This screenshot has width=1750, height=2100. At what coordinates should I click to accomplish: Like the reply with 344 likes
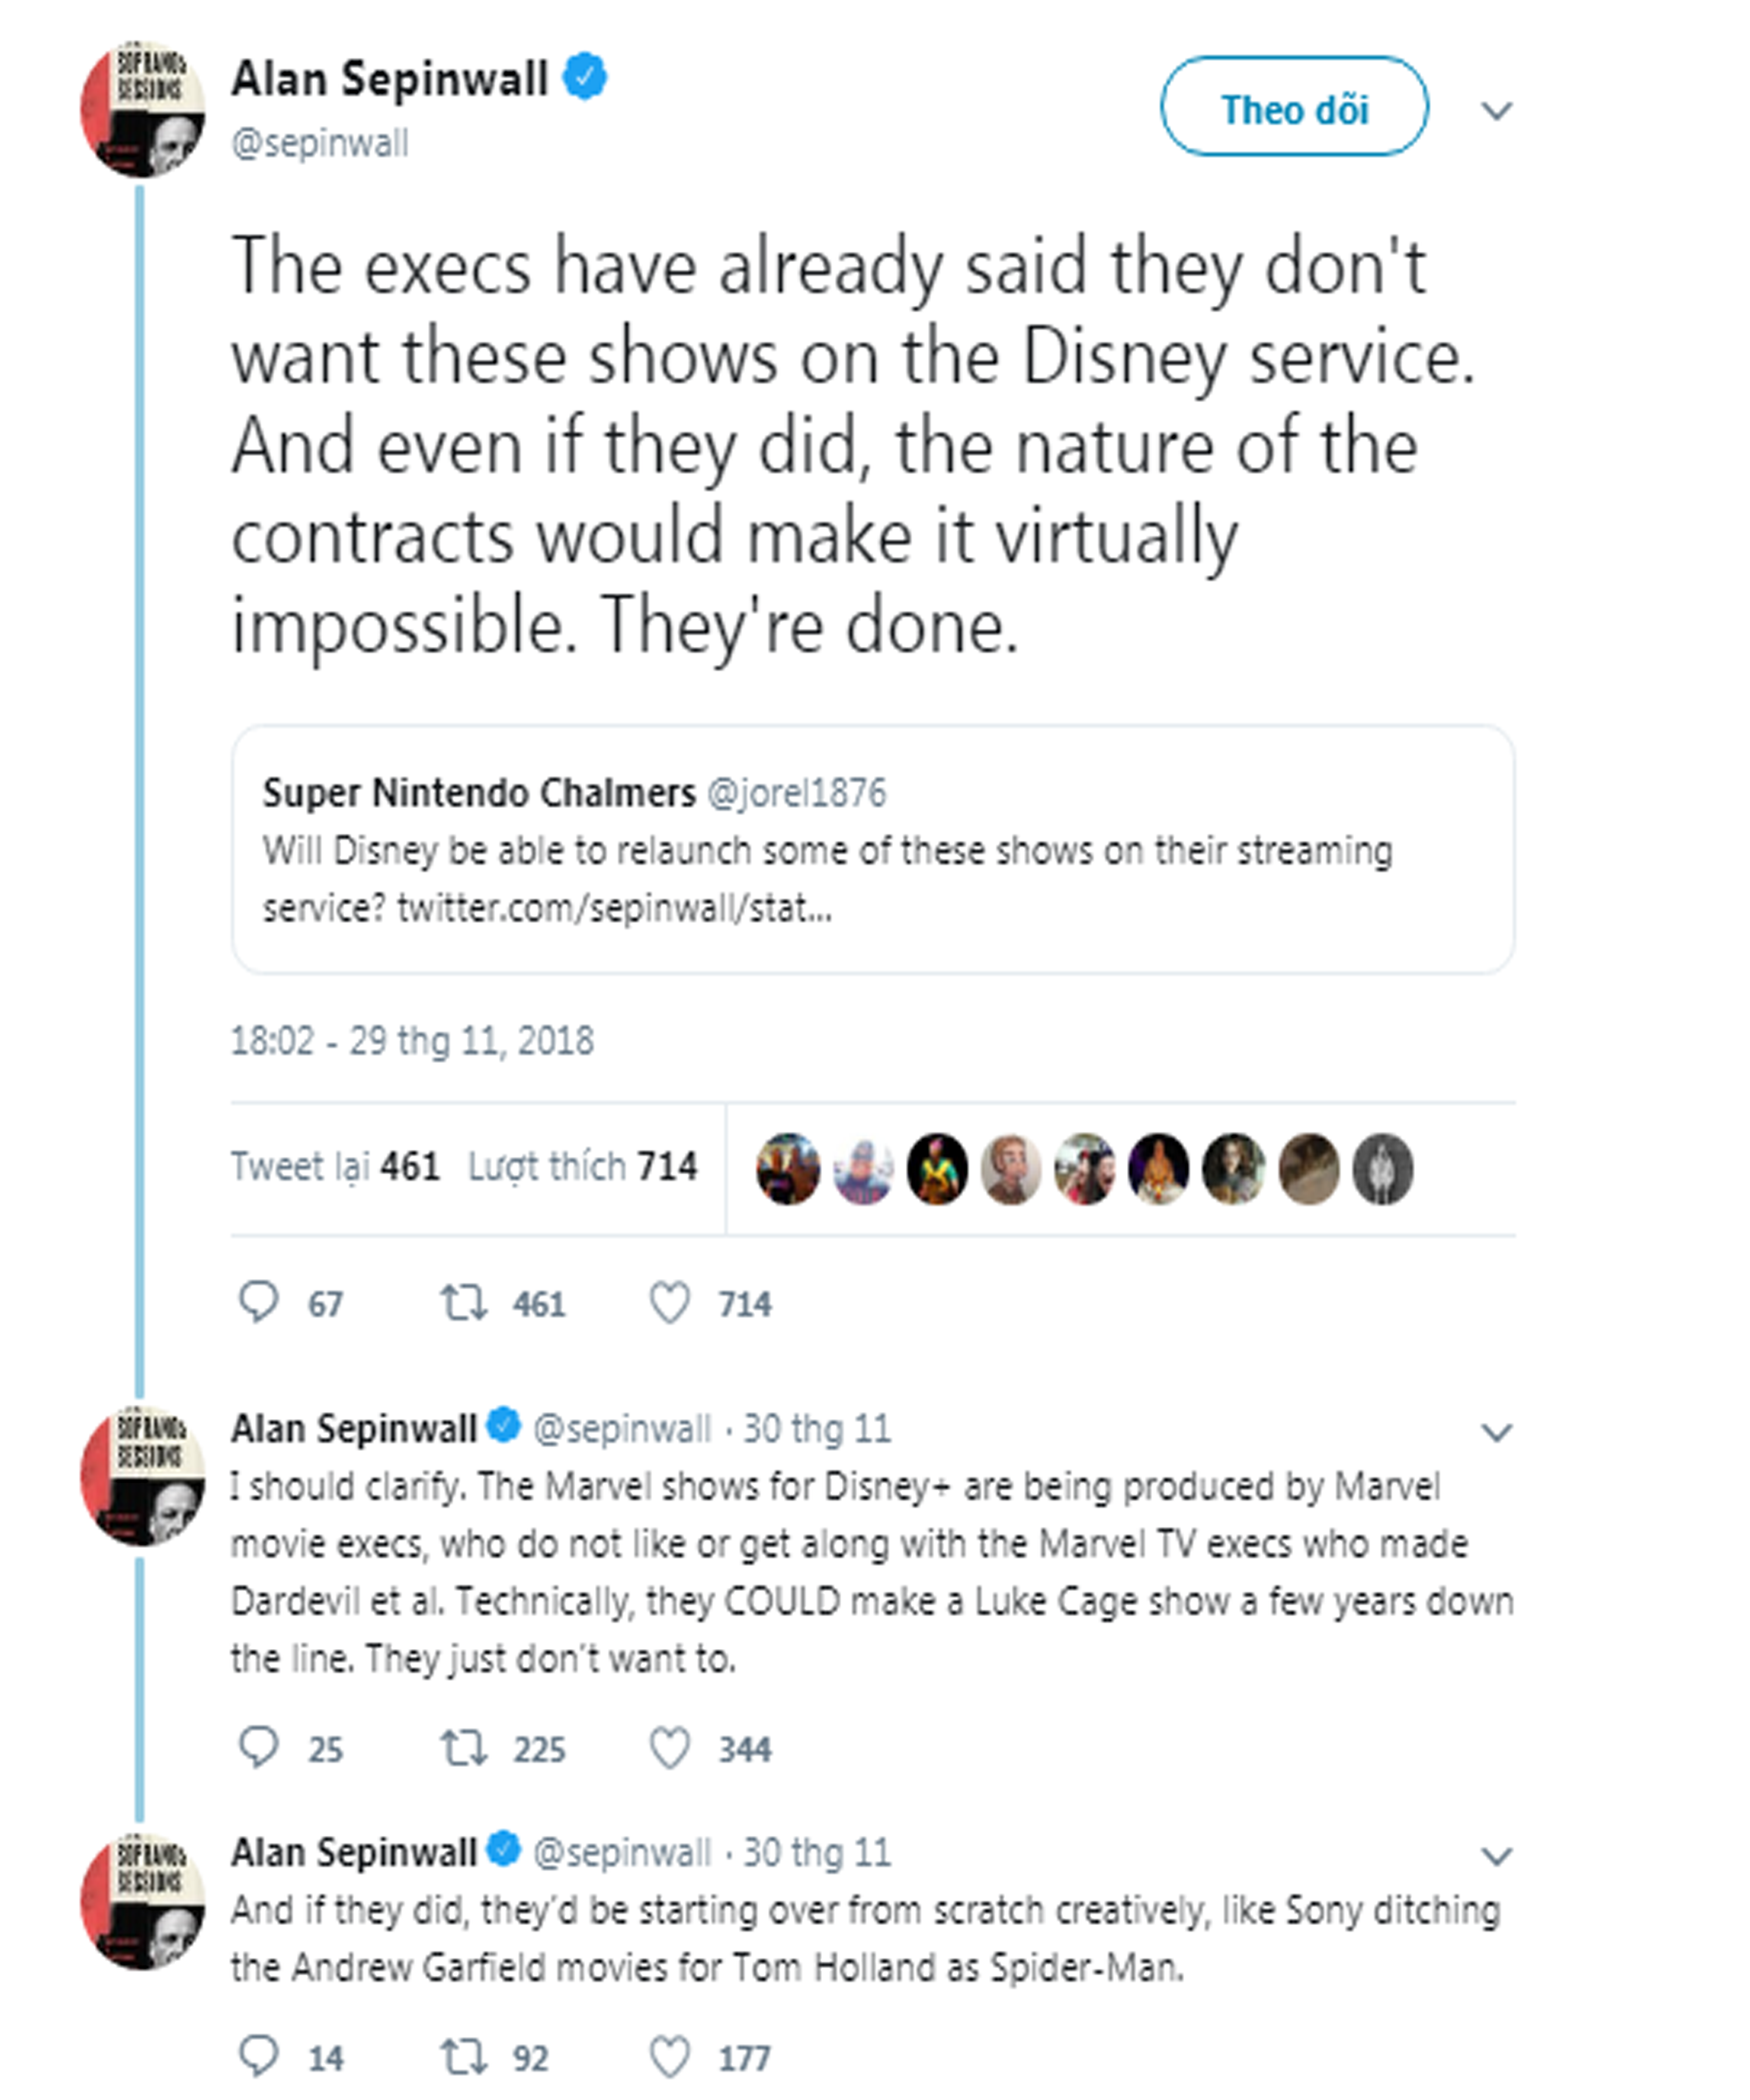click(x=670, y=1747)
